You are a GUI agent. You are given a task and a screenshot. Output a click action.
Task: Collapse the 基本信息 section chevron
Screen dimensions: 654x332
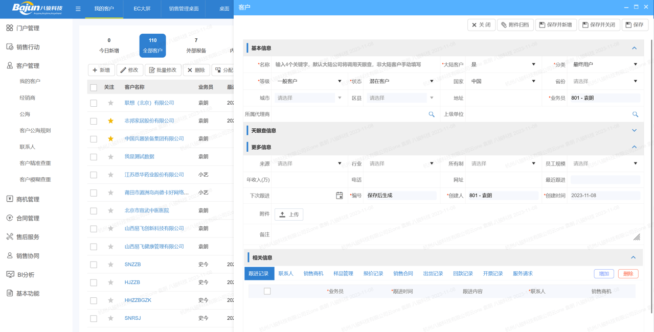635,48
